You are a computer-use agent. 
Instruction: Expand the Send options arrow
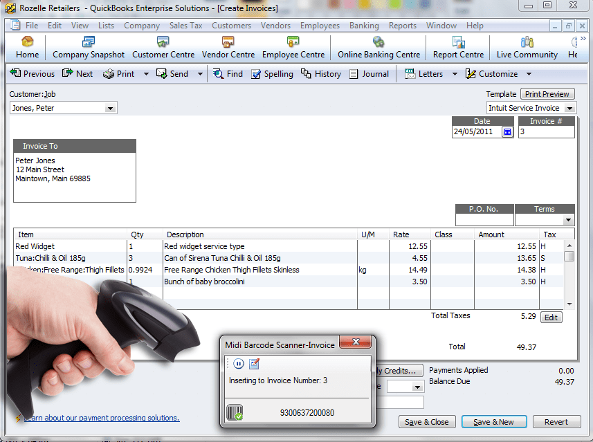[x=200, y=74]
